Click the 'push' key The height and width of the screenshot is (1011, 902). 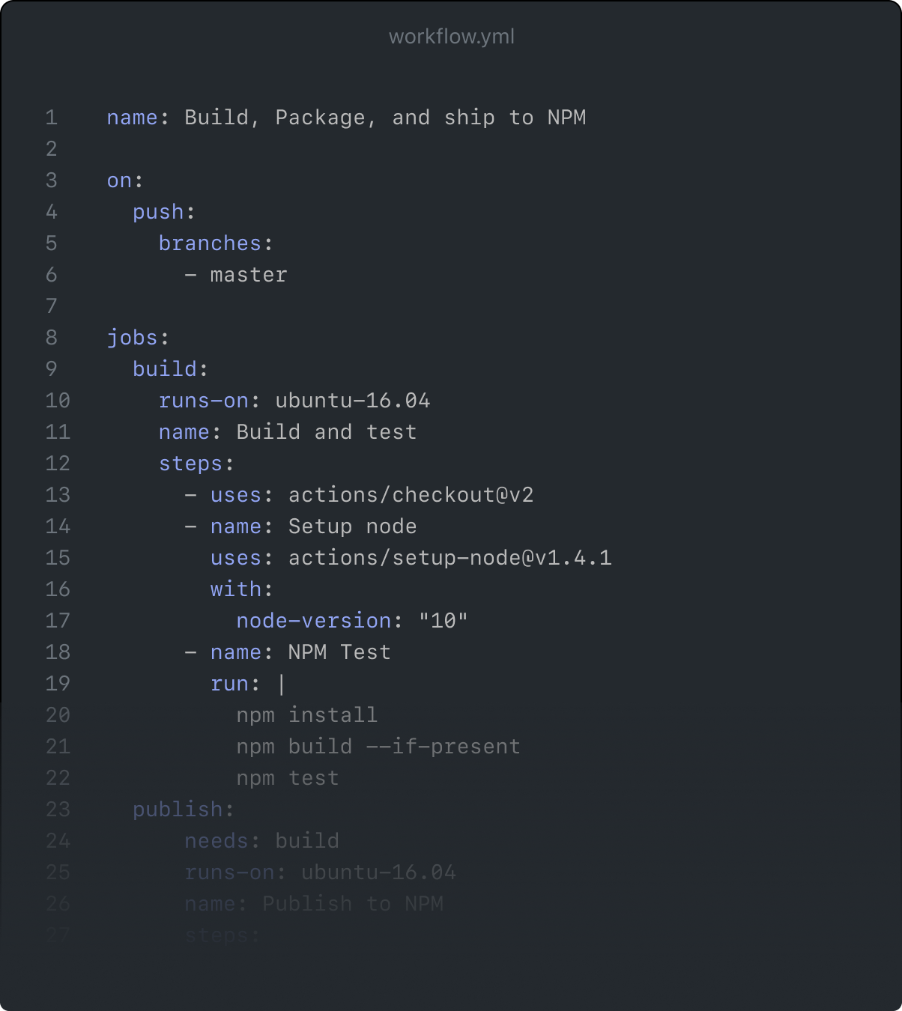(158, 212)
